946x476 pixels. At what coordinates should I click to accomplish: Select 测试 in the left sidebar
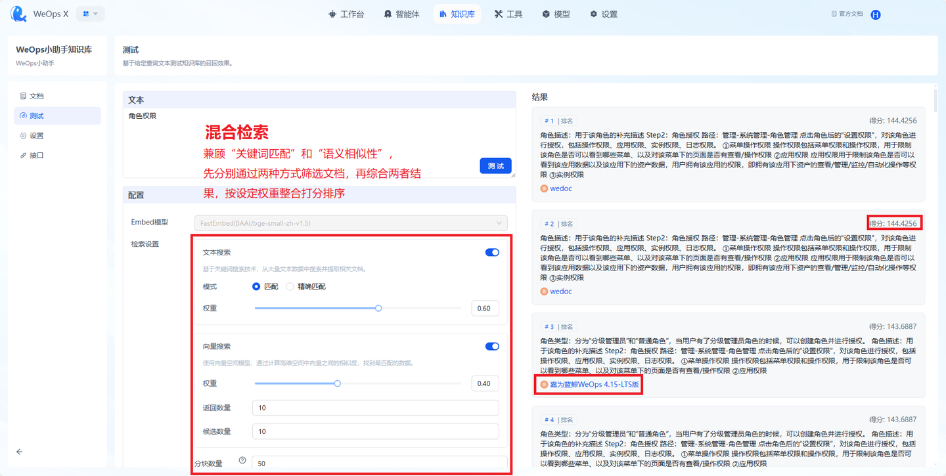tap(57, 116)
